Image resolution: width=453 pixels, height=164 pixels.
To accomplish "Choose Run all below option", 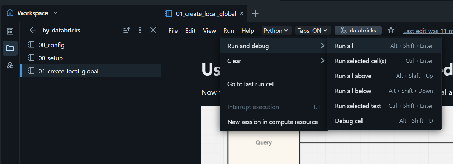I will [x=353, y=91].
